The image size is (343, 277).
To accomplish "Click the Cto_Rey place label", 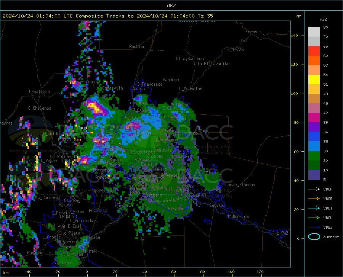I will click(72, 200).
